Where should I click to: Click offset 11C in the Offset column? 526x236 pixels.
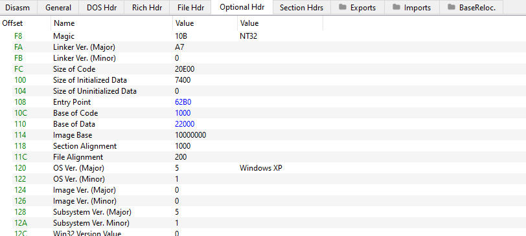tap(21, 157)
